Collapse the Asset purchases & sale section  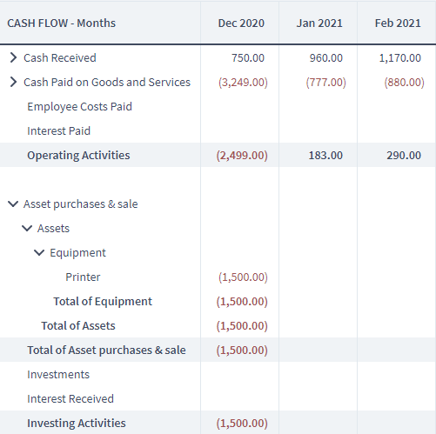click(13, 204)
